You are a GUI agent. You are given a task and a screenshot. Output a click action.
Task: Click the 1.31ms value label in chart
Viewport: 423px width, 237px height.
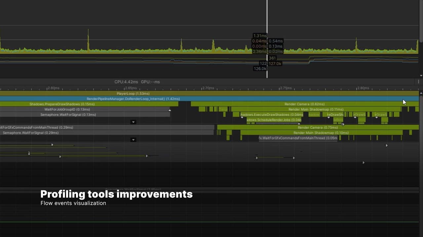(x=259, y=36)
